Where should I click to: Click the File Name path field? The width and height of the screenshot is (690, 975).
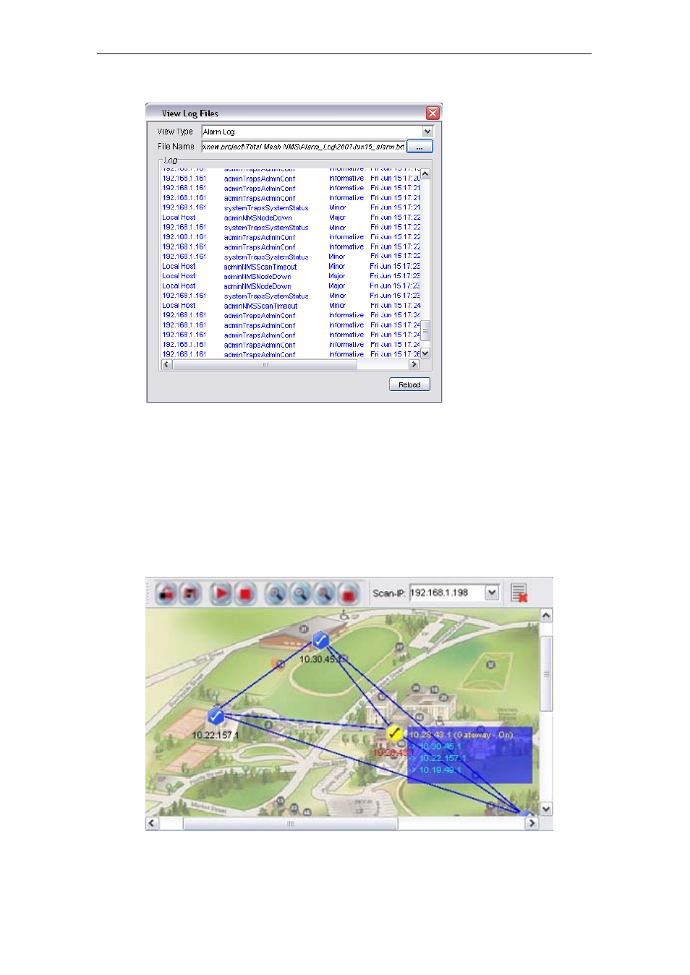click(x=303, y=146)
